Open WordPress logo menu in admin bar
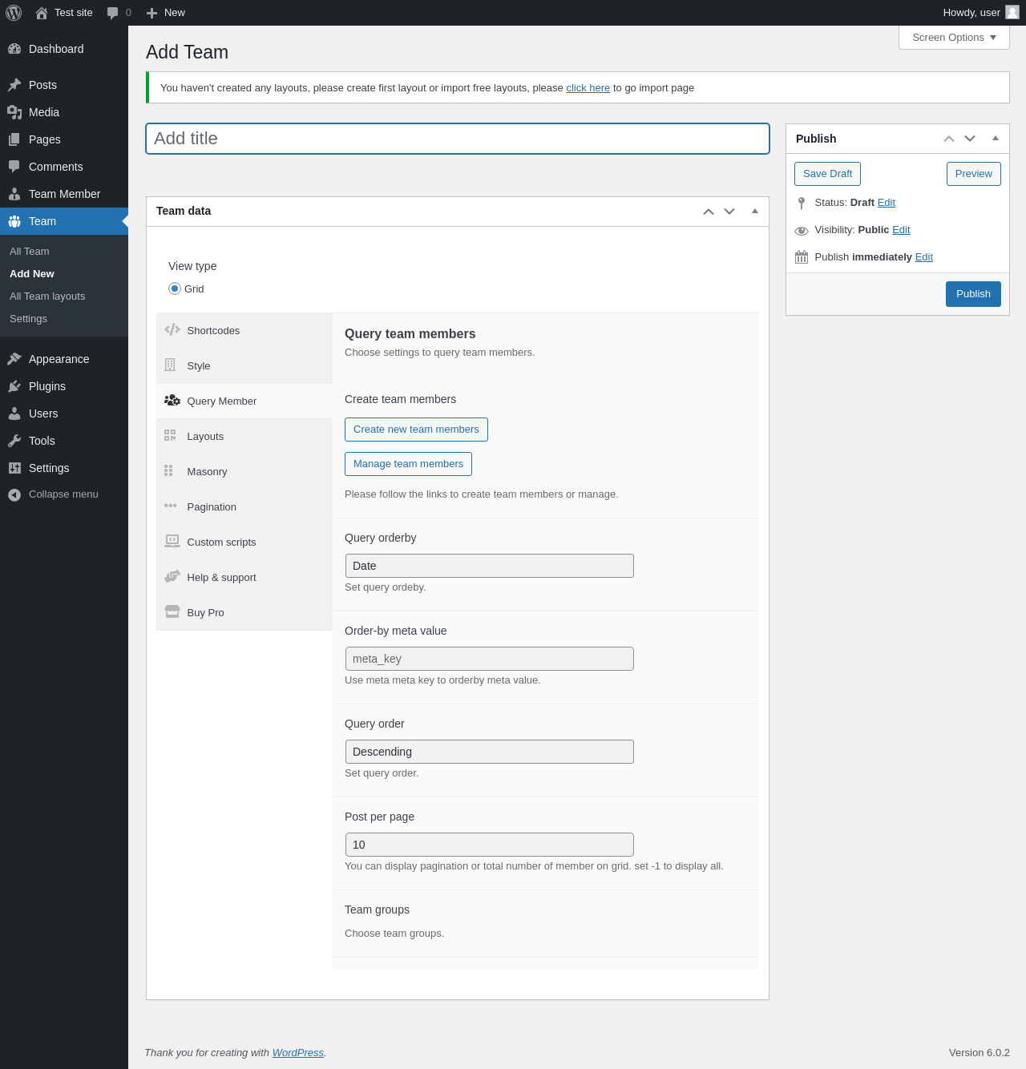 coord(14,13)
